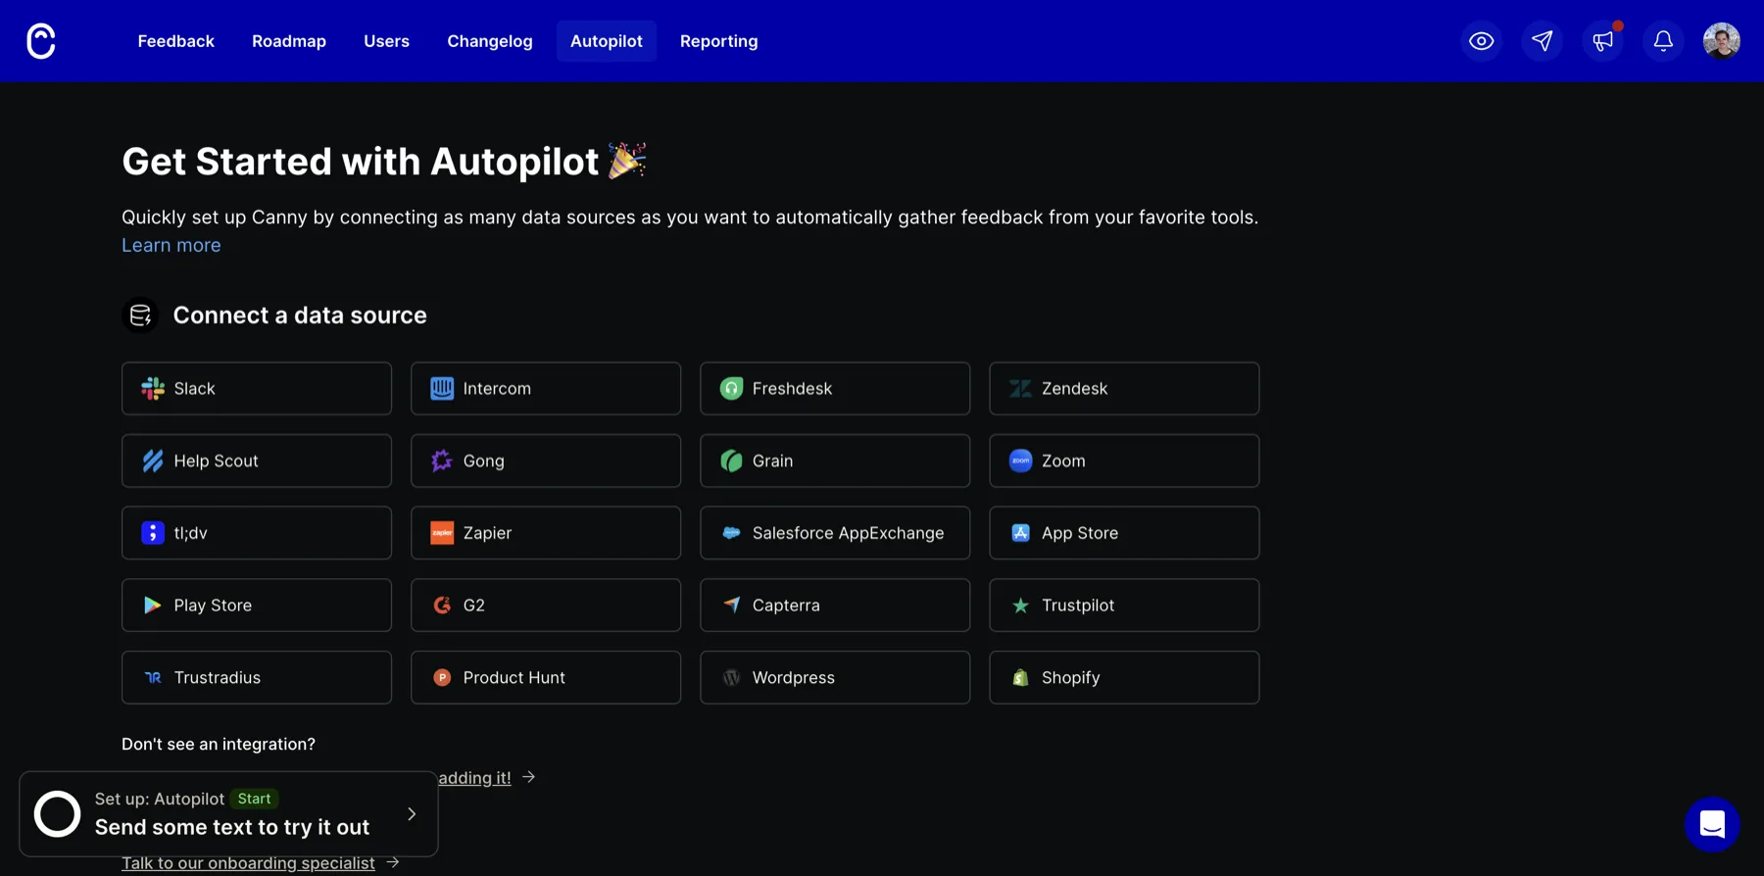Click the database icon beside Connect a data source
The width and height of the screenshot is (1764, 876).
click(x=140, y=316)
